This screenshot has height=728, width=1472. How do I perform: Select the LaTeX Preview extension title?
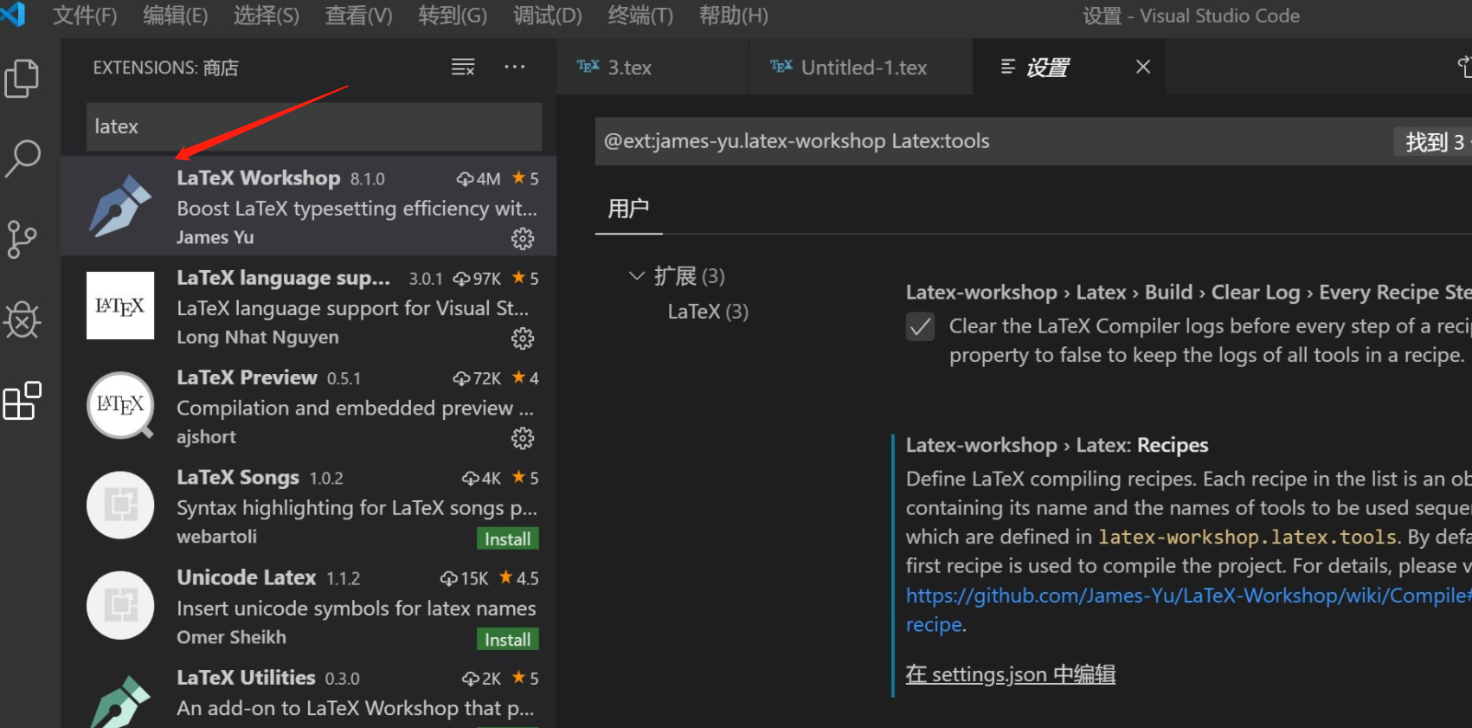247,377
